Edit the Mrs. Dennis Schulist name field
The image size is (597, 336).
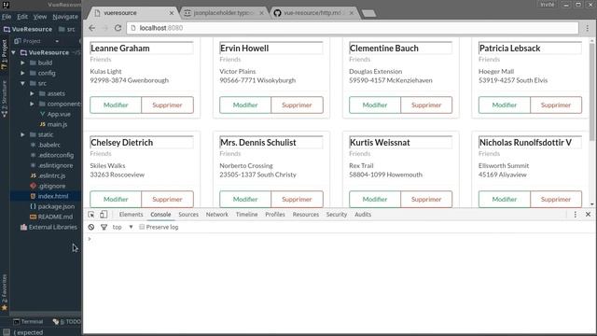(271, 143)
